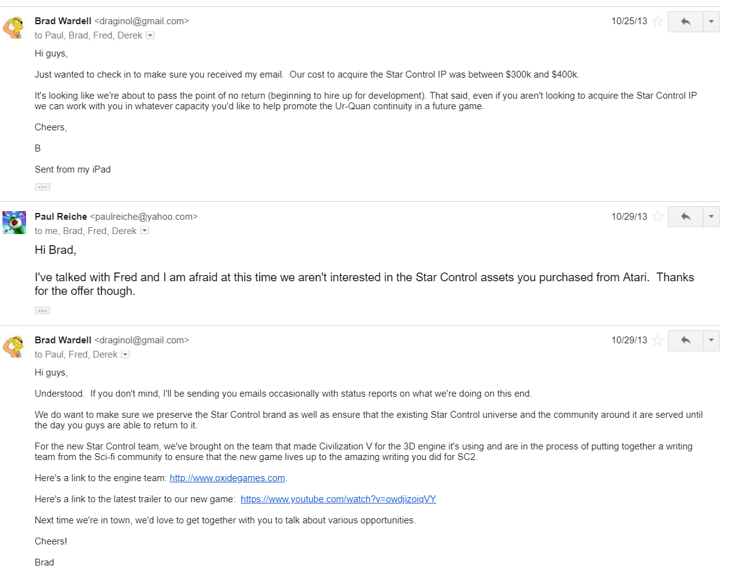This screenshot has width=731, height=573.
Task: Show recipient details for first email
Action: [x=150, y=35]
